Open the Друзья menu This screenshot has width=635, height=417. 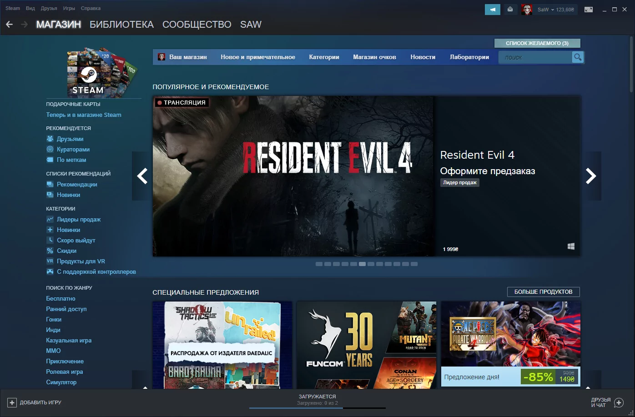point(49,8)
